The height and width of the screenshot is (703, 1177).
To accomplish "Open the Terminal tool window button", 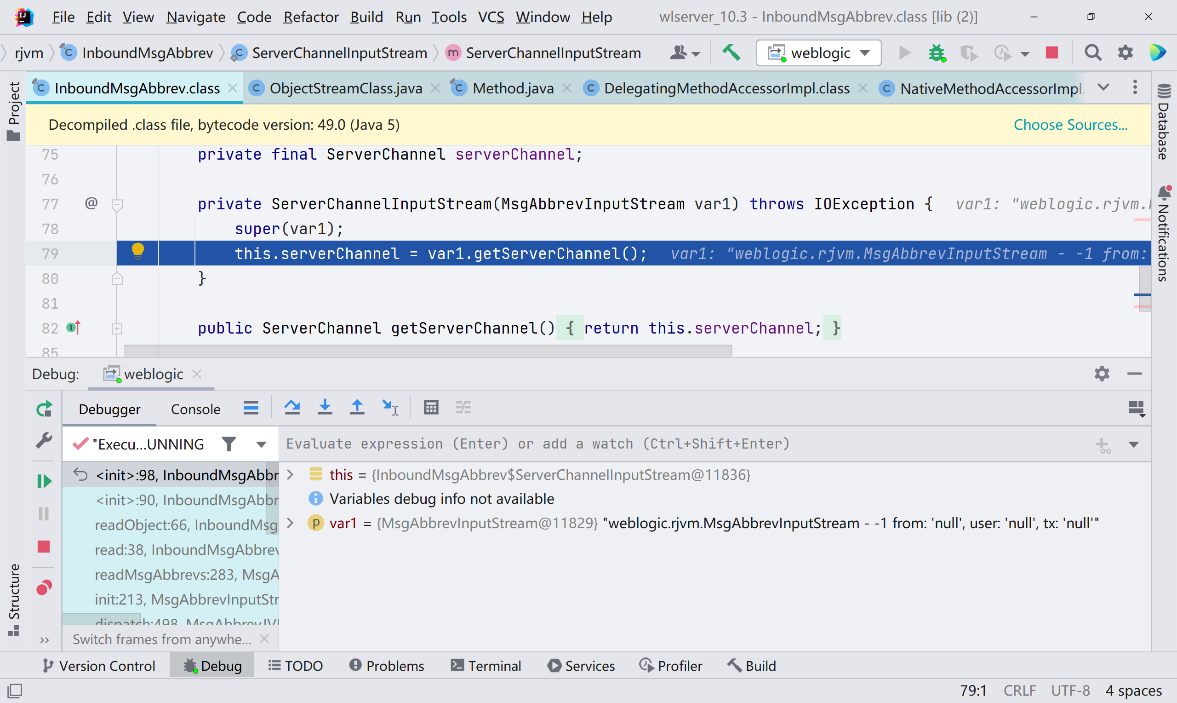I will [x=486, y=666].
